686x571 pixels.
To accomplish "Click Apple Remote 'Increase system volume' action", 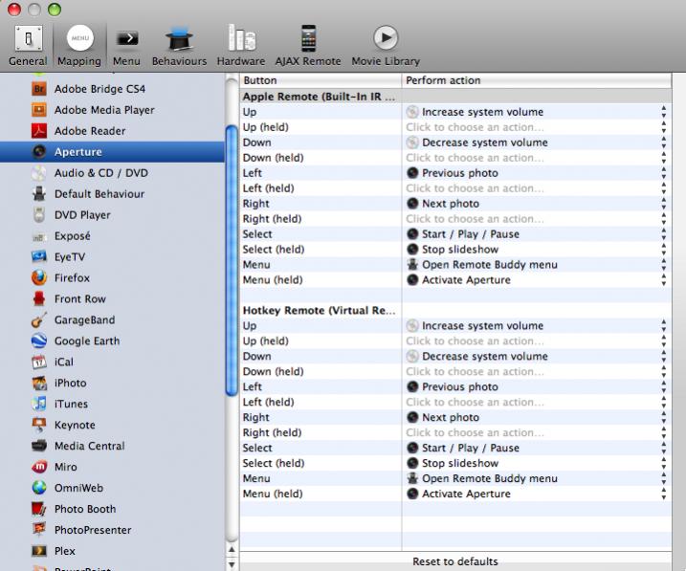I will pos(475,112).
